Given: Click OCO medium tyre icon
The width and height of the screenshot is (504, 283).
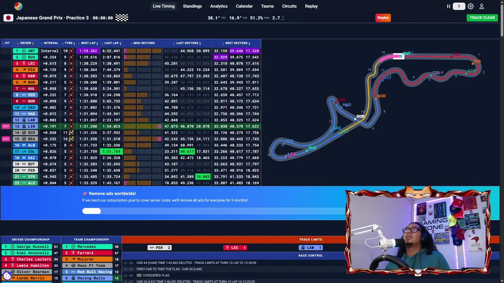Looking at the screenshot, I should pos(71,132).
